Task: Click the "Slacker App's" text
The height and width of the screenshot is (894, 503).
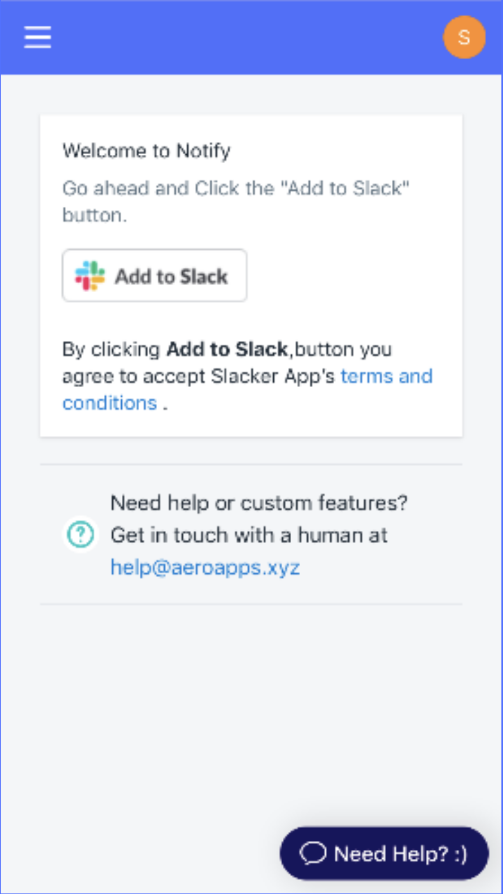Action: 273,376
